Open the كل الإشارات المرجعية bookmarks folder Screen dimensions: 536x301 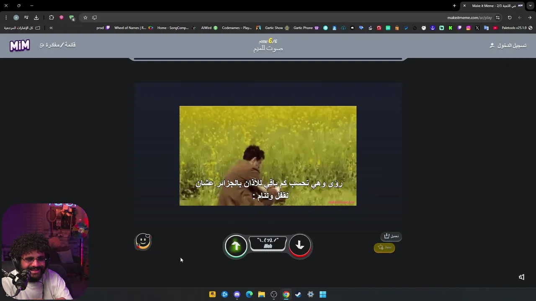[x=22, y=28]
